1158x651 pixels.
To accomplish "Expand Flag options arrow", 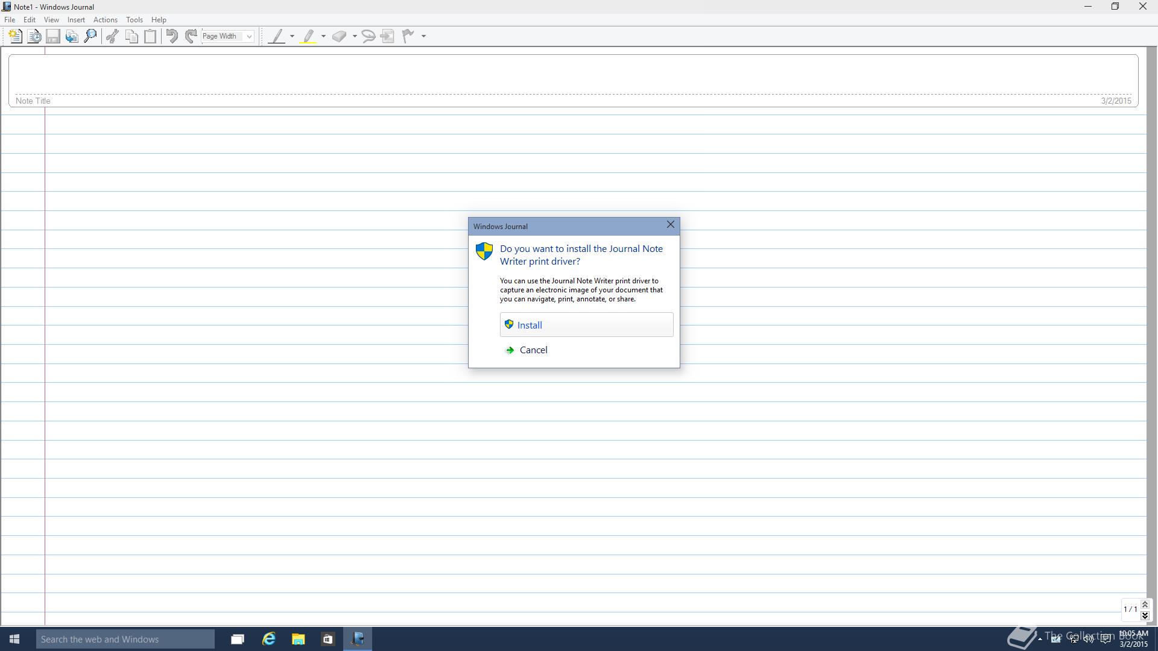I will 423,36.
